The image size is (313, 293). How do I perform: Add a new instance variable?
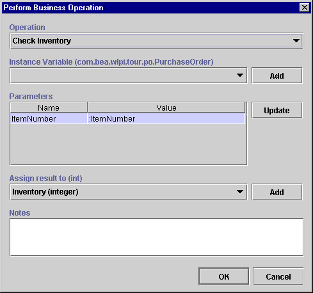277,75
